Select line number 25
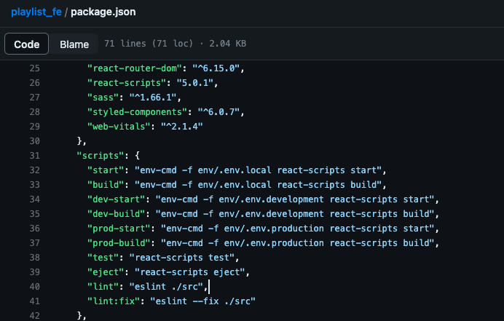504x321 pixels. click(x=35, y=68)
